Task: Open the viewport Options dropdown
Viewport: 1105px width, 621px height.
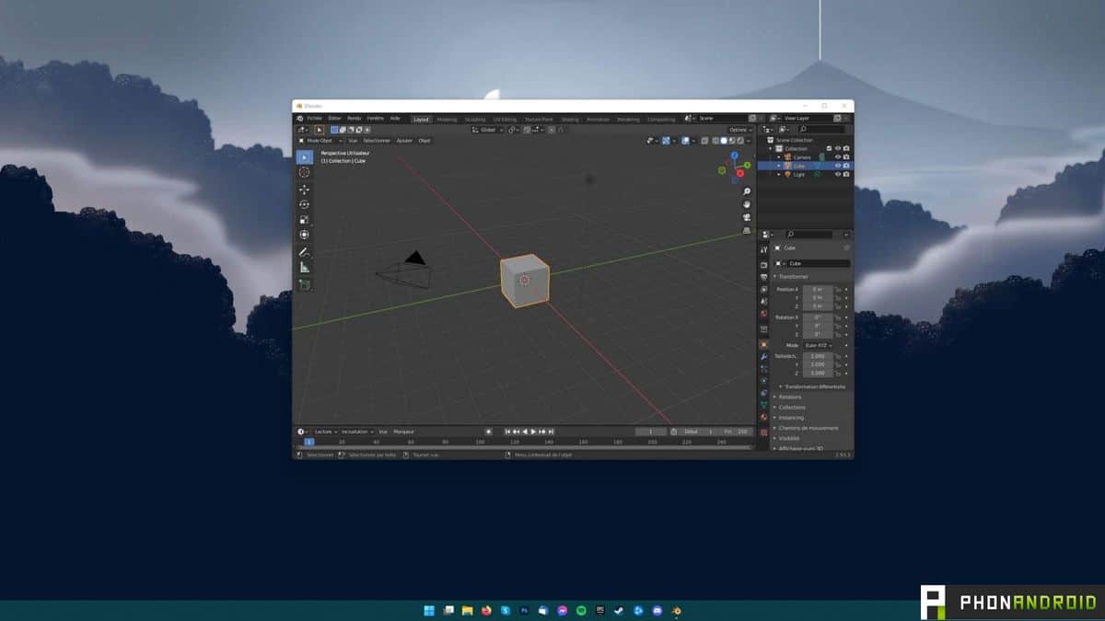Action: coord(740,130)
